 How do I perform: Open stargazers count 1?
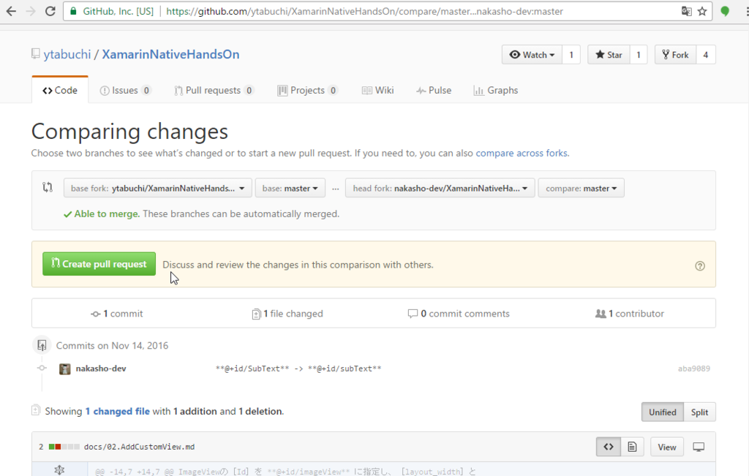pyautogui.click(x=638, y=54)
